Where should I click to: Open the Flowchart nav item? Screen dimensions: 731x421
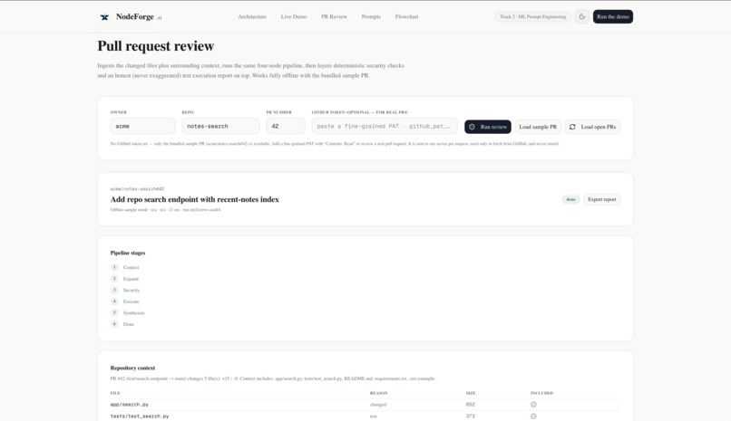(x=406, y=16)
